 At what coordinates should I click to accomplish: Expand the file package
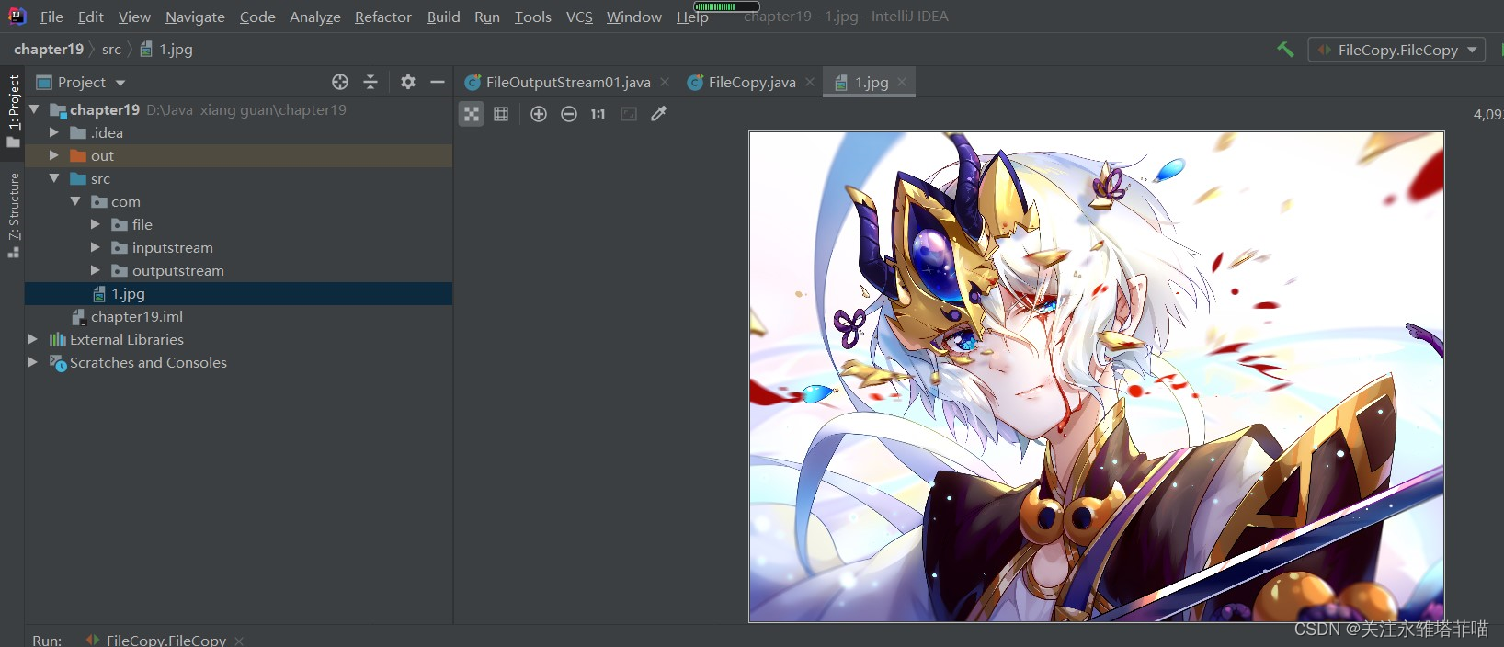96,224
